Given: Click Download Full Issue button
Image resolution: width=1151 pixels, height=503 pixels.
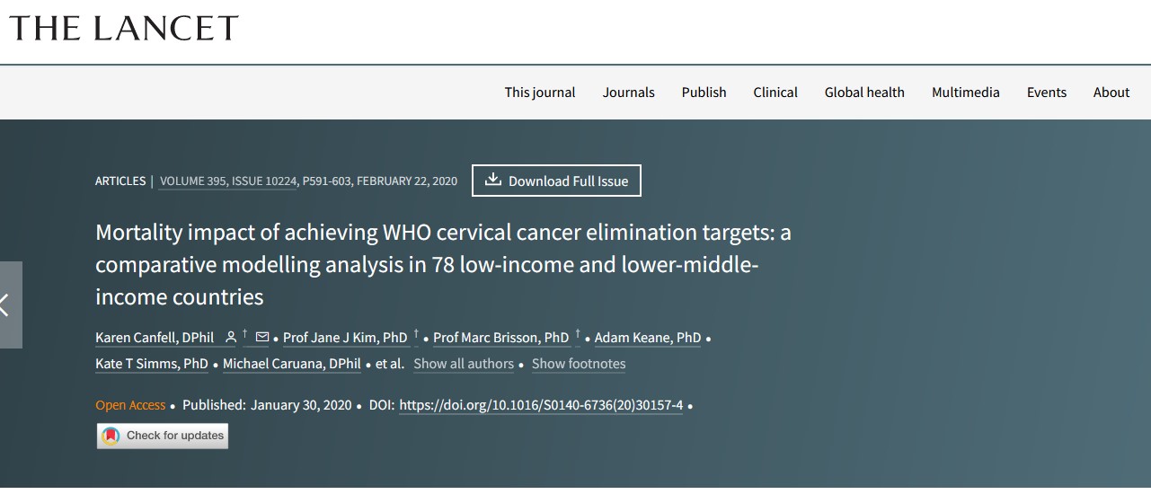Looking at the screenshot, I should point(556,181).
